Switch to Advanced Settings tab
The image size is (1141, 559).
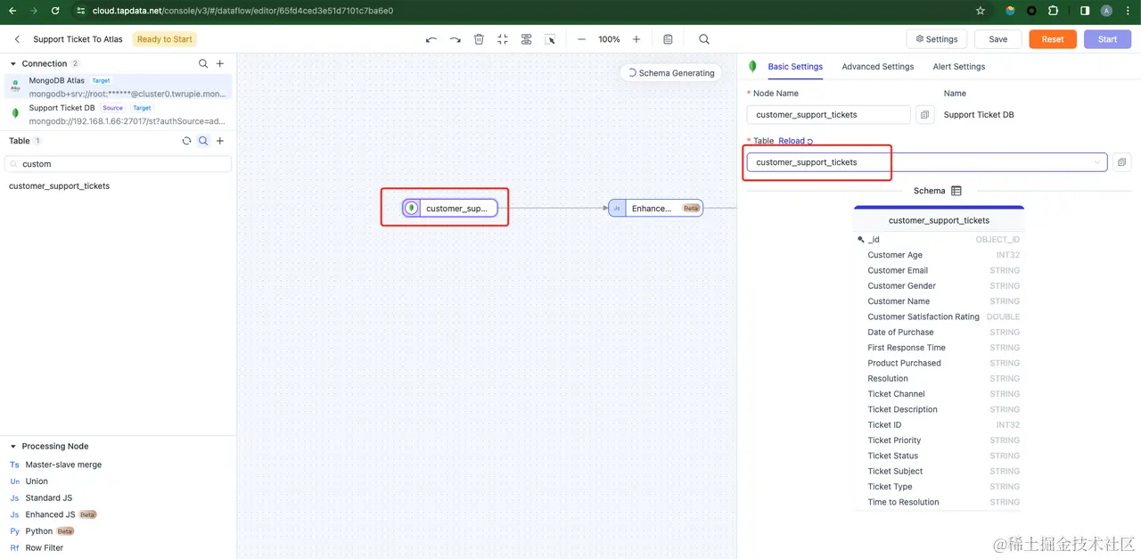(877, 66)
